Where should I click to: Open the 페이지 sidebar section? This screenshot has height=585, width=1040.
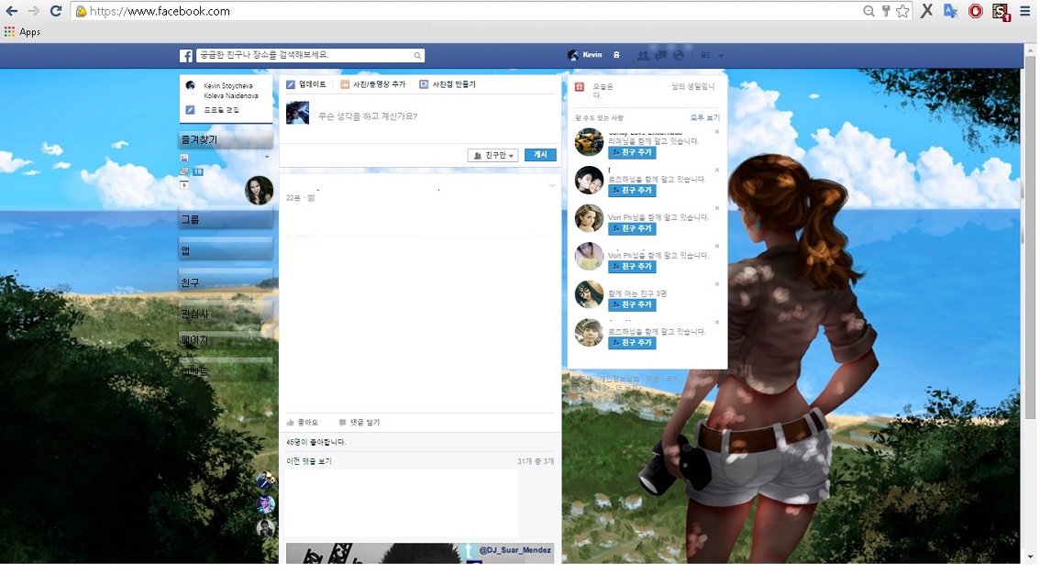tap(226, 340)
